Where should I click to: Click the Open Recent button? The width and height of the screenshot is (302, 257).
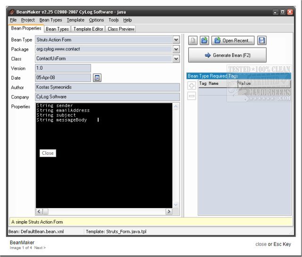point(233,40)
